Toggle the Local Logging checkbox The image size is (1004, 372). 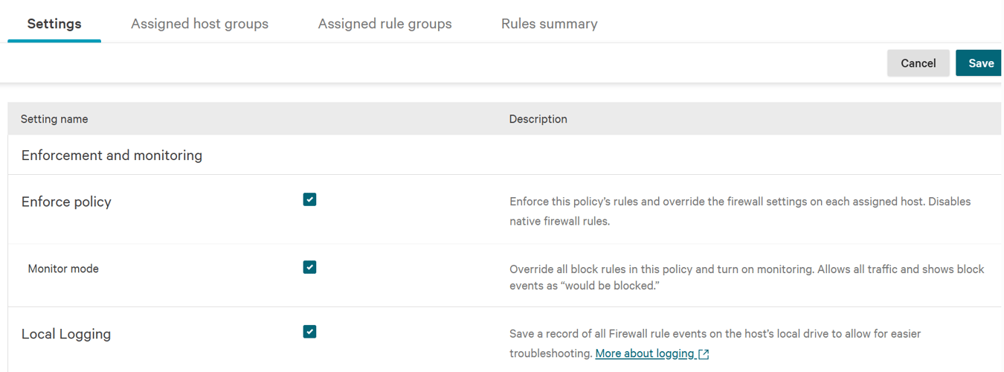[310, 332]
